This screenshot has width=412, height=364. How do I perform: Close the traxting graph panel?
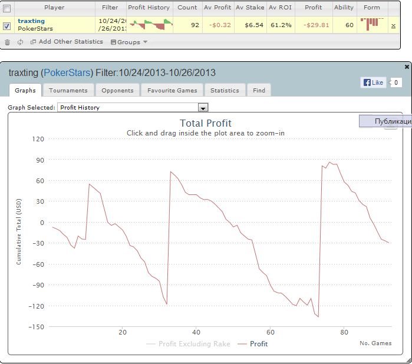point(407,67)
